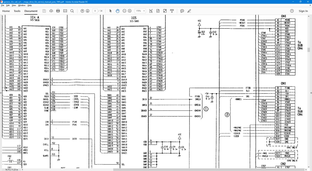Click the page number field showing 8
Image resolution: width=312 pixels, height=171 pixels.
pos(95,11)
